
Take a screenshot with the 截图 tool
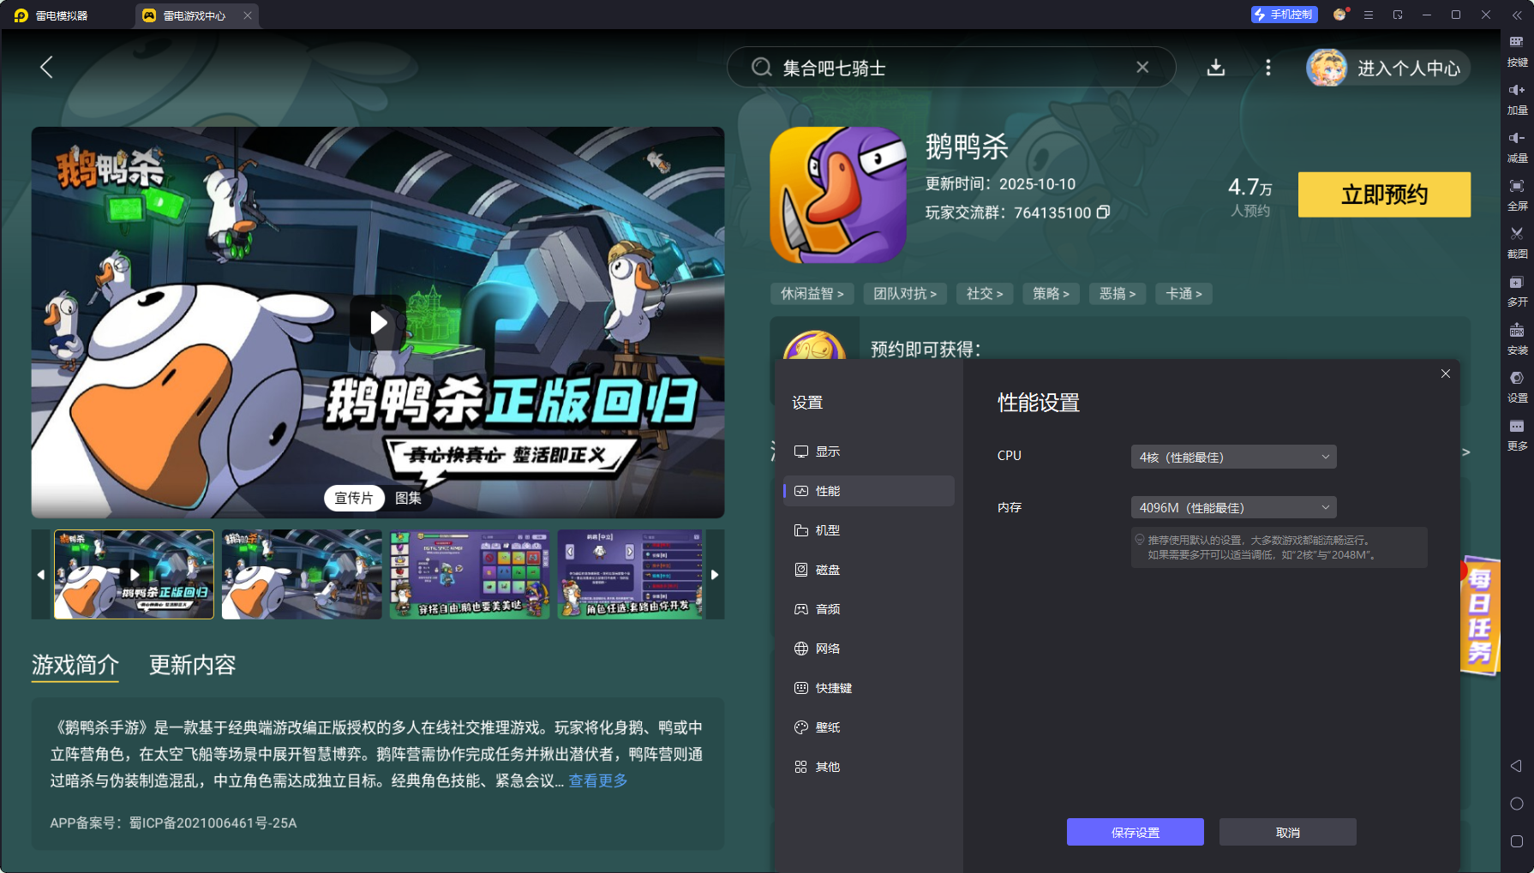coord(1516,243)
